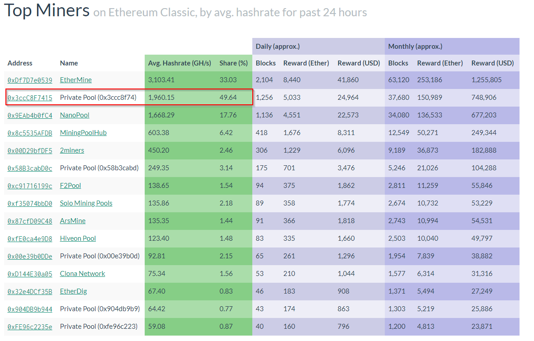Select Clona Network hashrate 75.34
The height and width of the screenshot is (341, 534).
click(x=156, y=274)
